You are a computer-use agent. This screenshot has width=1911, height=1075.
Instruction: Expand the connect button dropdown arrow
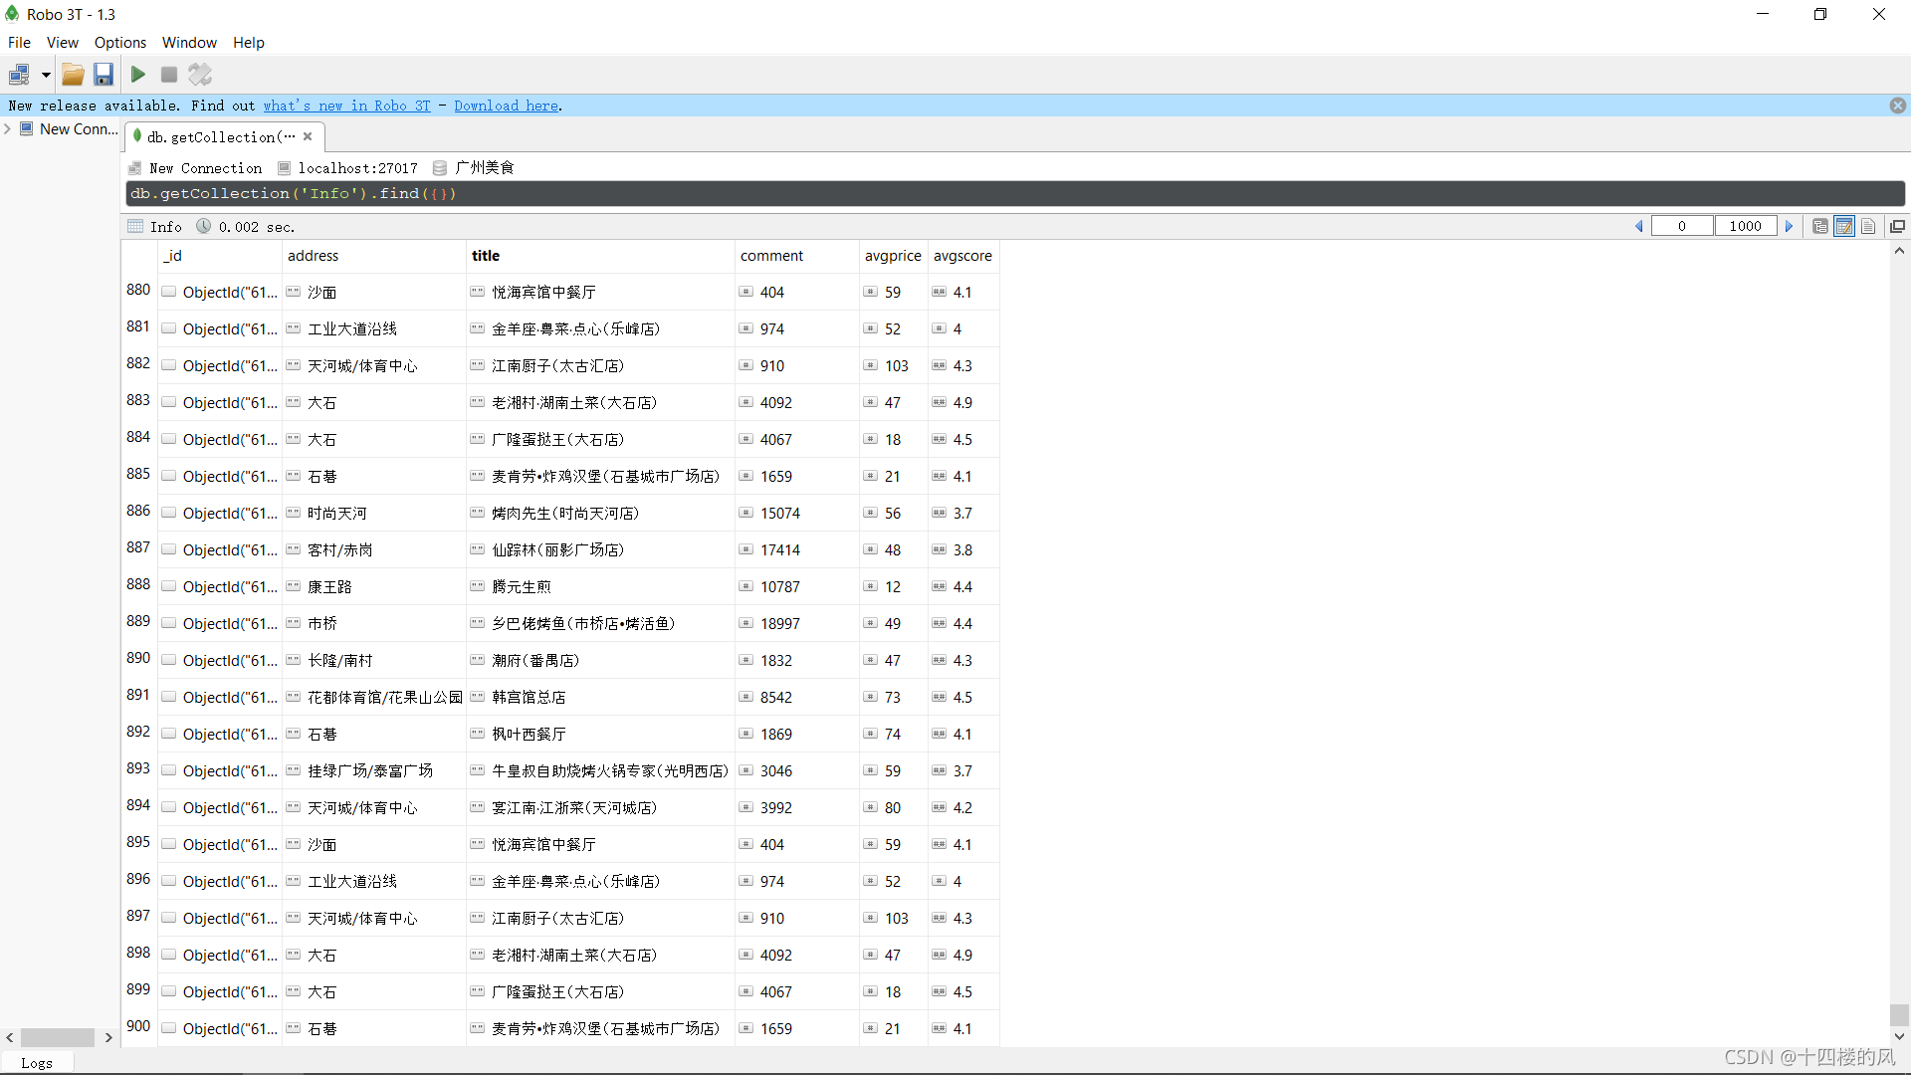(x=46, y=75)
